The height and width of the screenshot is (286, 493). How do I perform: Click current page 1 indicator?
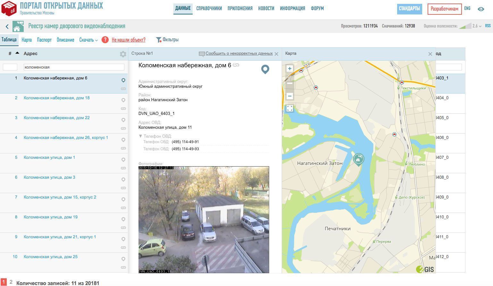(4, 282)
